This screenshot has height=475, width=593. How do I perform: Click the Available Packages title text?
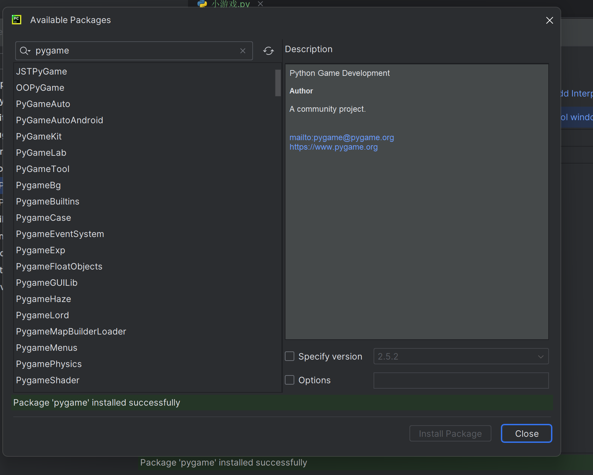(70, 20)
